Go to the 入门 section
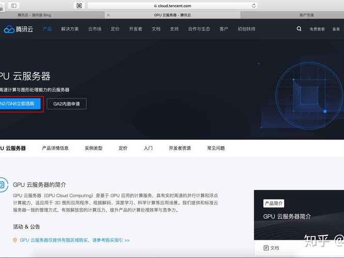The height and width of the screenshot is (258, 344). point(148,148)
